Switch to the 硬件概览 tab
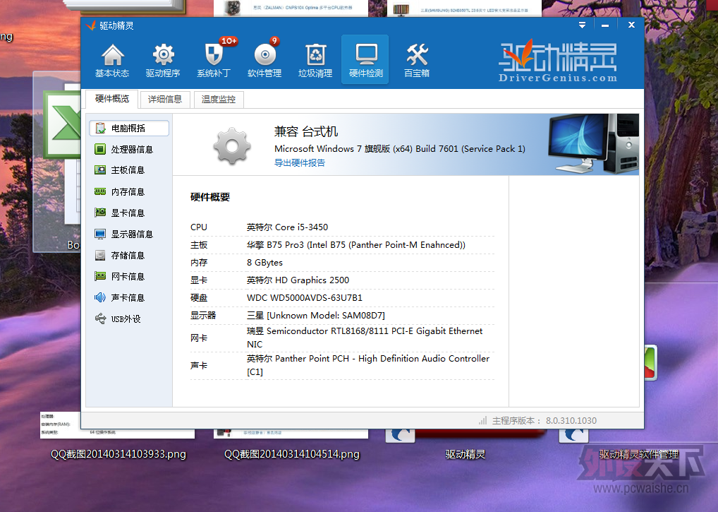 coord(112,99)
